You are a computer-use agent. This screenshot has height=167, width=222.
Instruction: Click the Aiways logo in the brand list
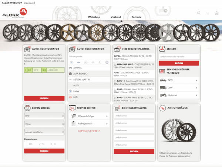coord(70,68)
